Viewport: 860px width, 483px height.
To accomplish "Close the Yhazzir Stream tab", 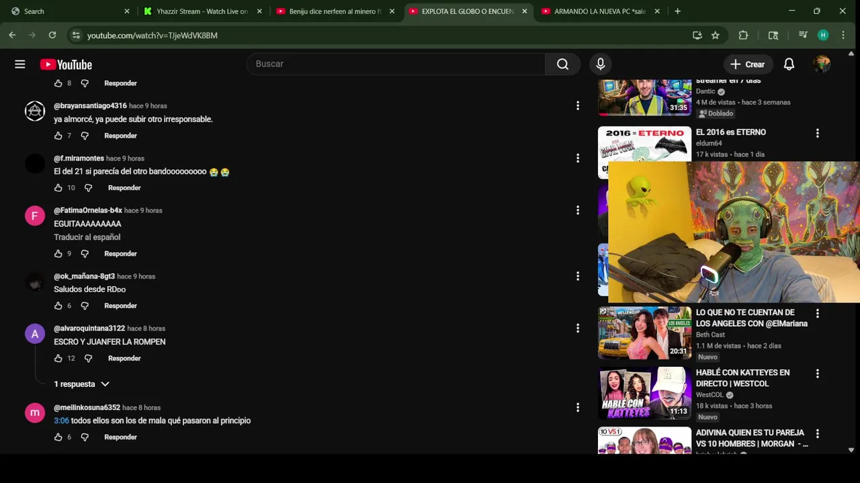I will point(259,11).
